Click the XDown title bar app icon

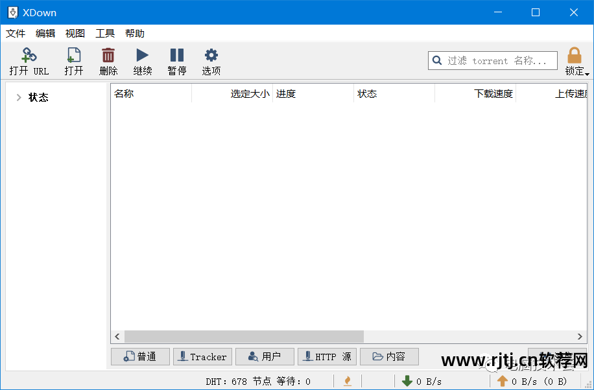pyautogui.click(x=12, y=12)
